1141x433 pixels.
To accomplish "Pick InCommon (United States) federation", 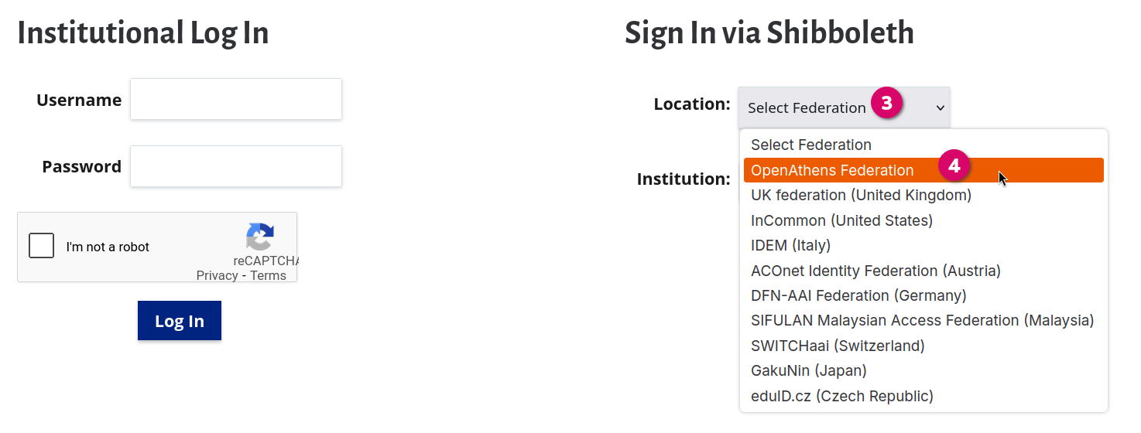I will pos(841,220).
